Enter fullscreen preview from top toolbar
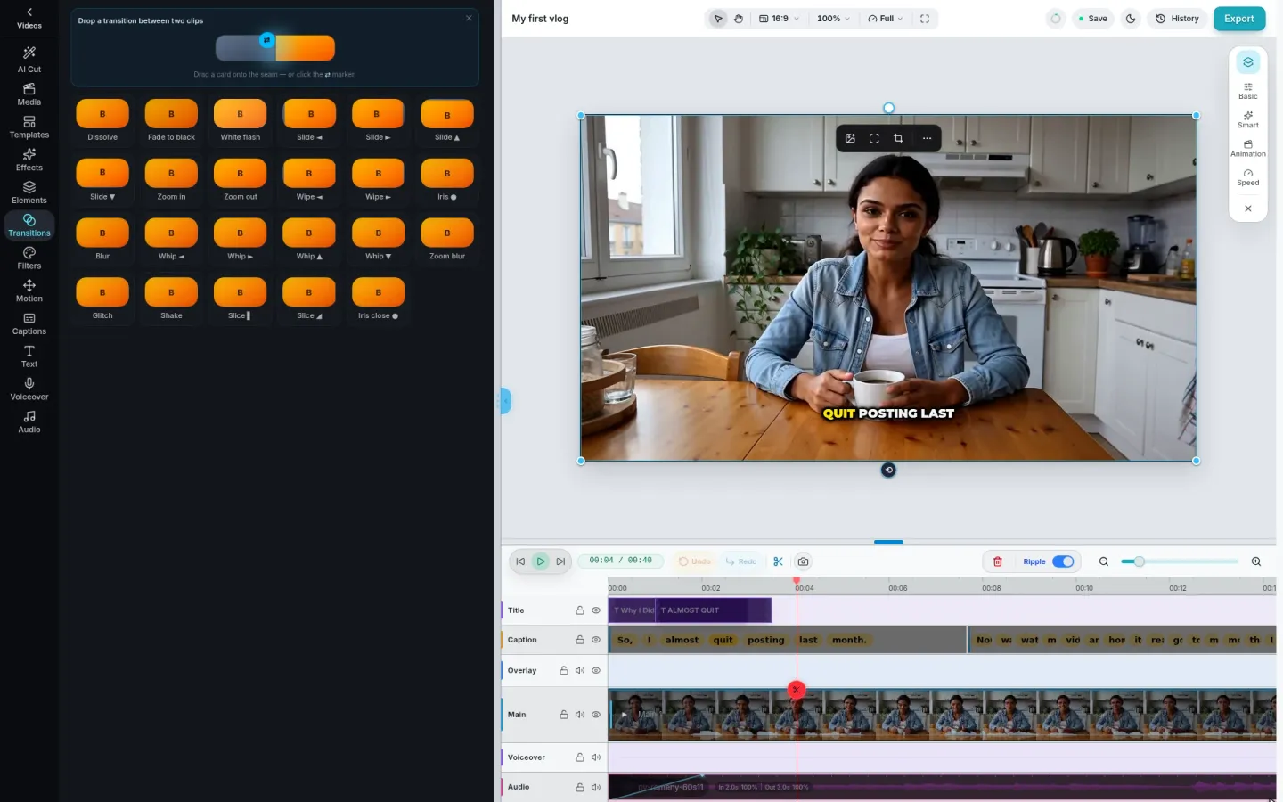1283x802 pixels. click(925, 19)
